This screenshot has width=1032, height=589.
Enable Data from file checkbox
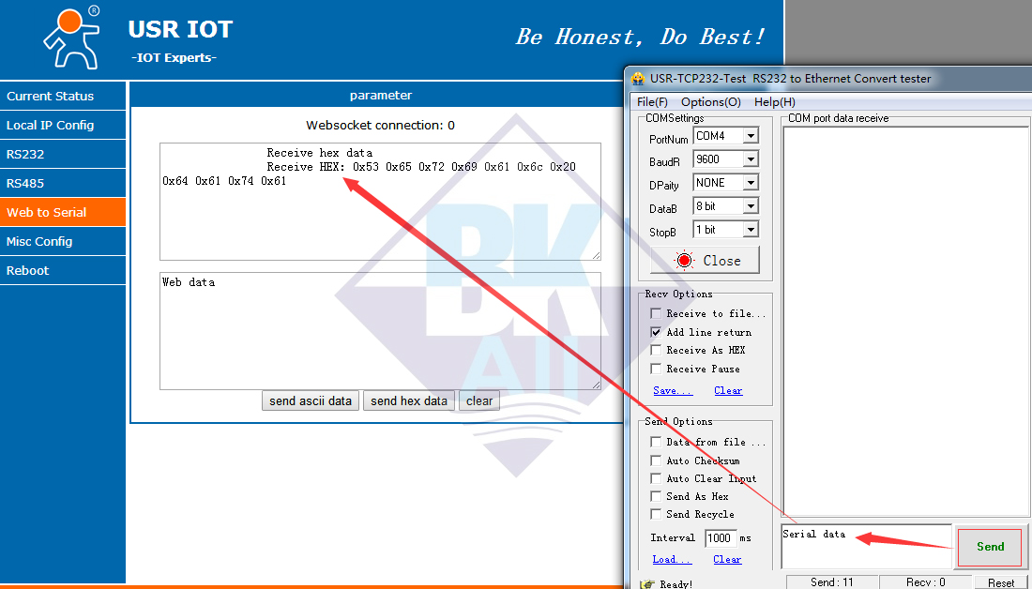(656, 442)
